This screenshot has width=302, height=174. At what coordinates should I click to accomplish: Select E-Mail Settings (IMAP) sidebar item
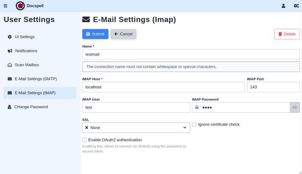(35, 93)
